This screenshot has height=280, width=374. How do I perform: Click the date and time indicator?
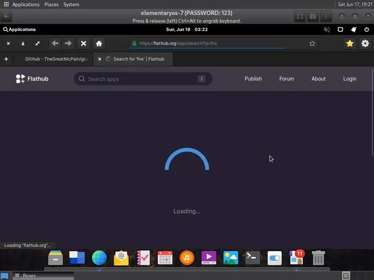187,30
